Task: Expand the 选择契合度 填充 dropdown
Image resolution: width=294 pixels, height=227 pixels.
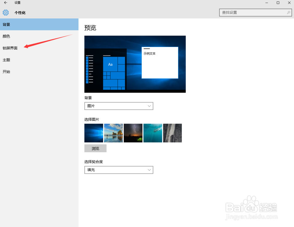Action: point(119,170)
